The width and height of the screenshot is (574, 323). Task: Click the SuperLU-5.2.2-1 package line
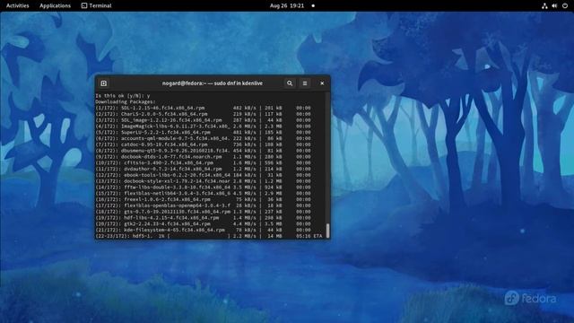pyautogui.click(x=204, y=132)
